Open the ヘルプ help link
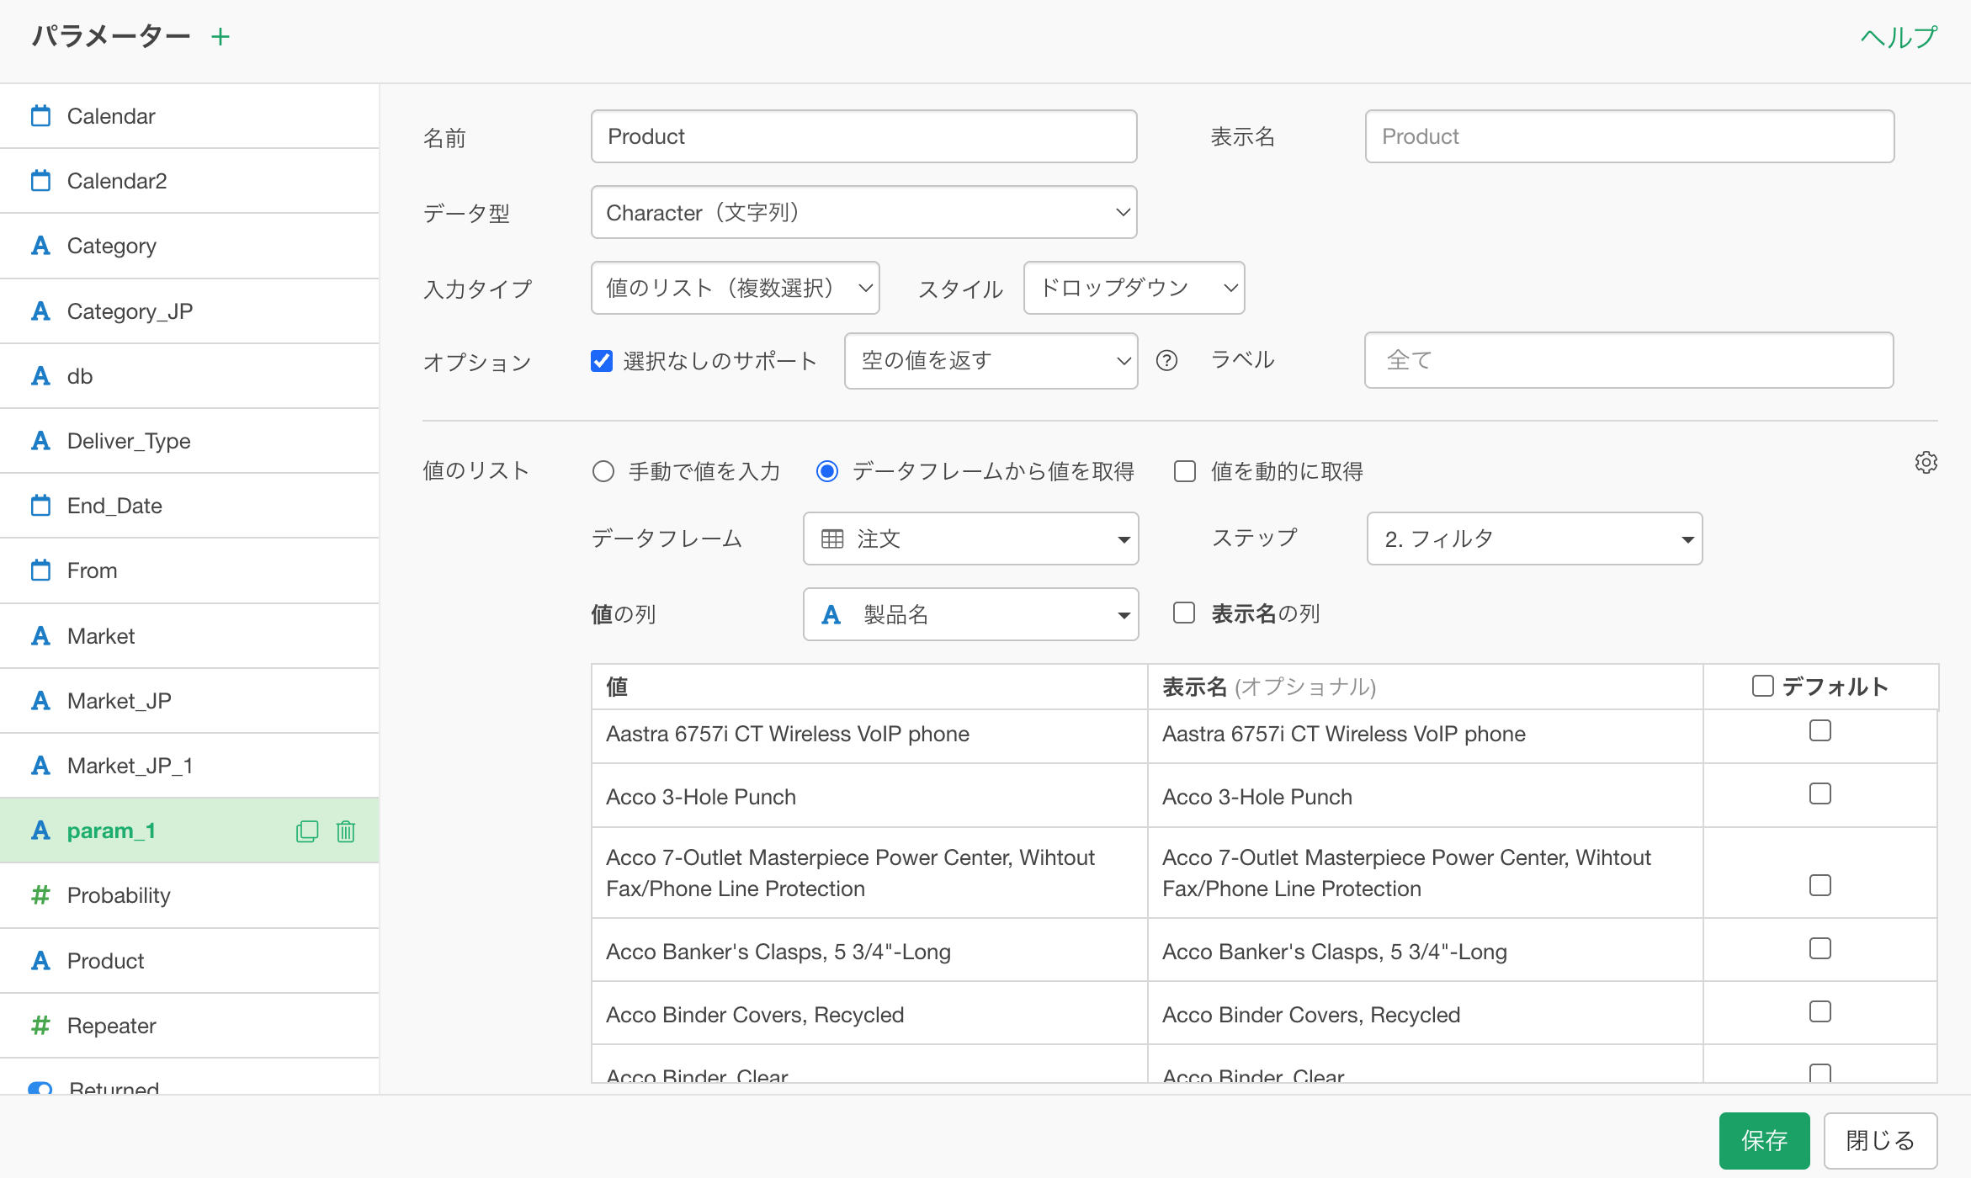 [x=1899, y=37]
